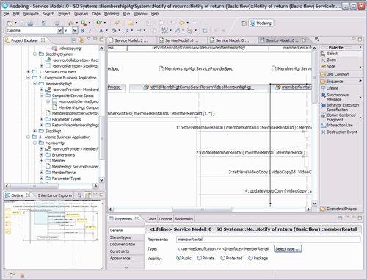Click the Back navigation arrow icon
This screenshot has height=280, width=367.
pos(182,23)
